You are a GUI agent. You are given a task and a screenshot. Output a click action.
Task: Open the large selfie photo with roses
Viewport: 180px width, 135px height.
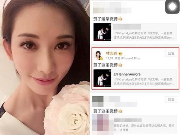coord(45,67)
